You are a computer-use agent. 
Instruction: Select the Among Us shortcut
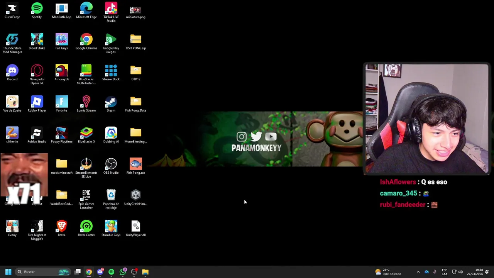[x=62, y=73]
